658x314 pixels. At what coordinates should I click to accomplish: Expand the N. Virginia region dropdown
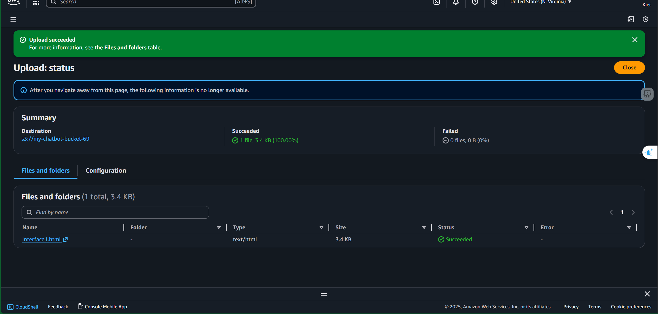click(x=541, y=2)
